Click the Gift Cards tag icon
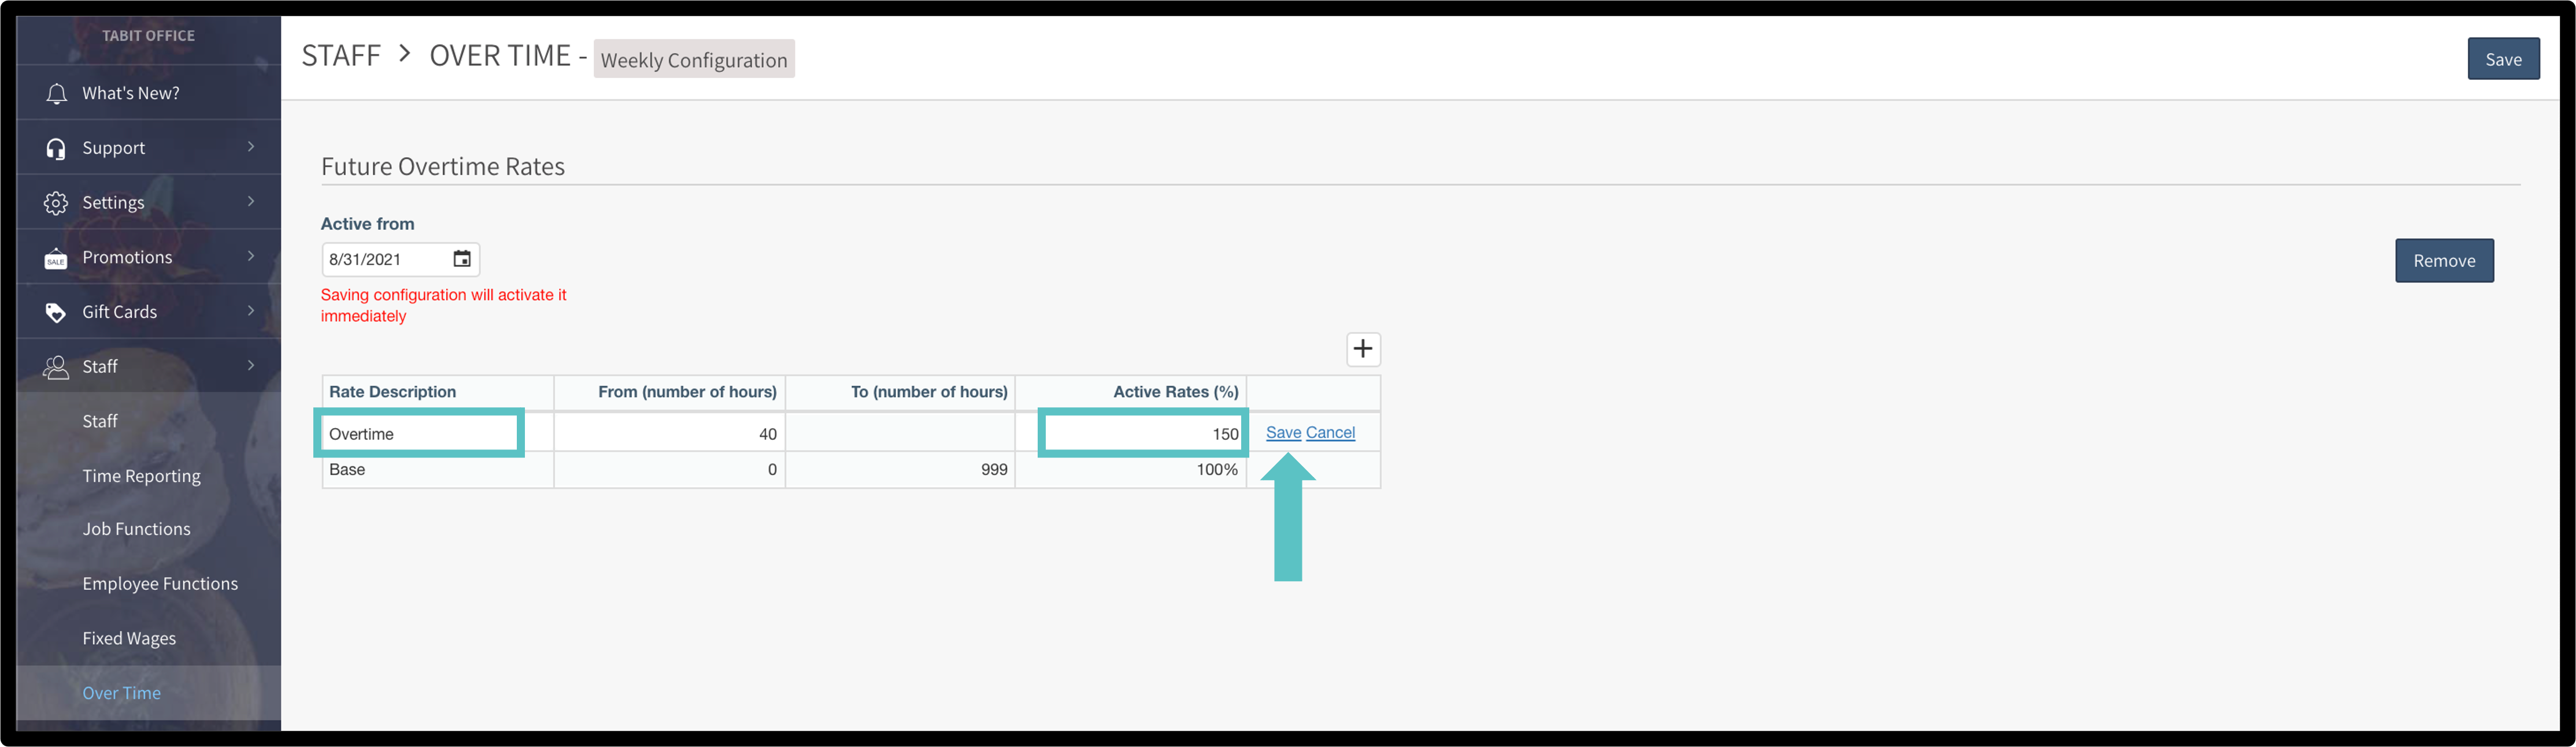Viewport: 2576px width, 747px height. [x=56, y=313]
